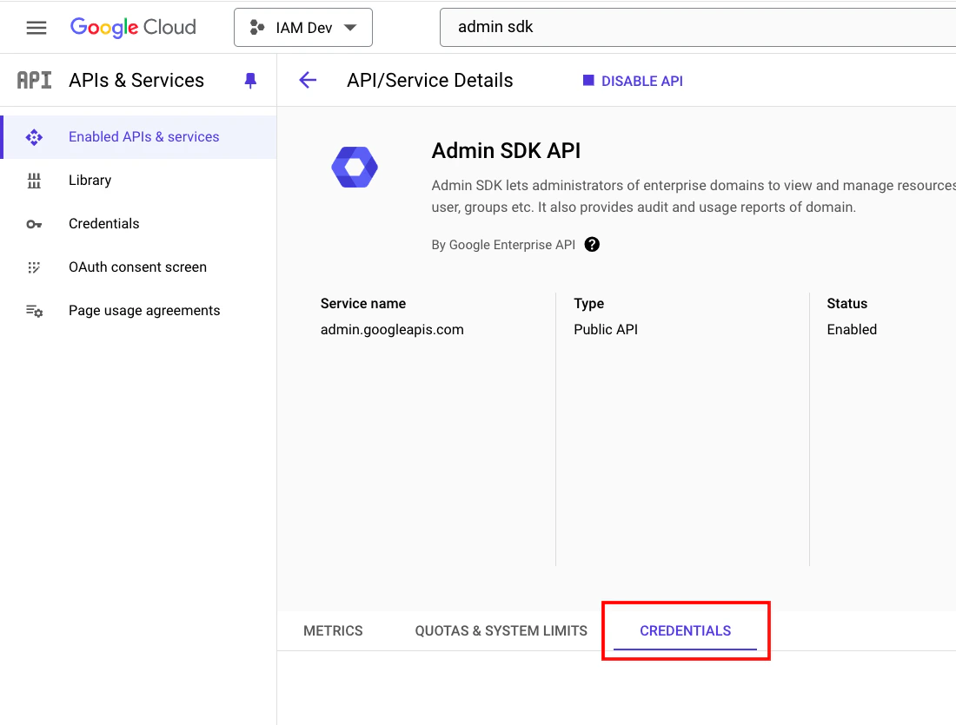
Task: Select the Library sidebar icon
Action: 34,180
